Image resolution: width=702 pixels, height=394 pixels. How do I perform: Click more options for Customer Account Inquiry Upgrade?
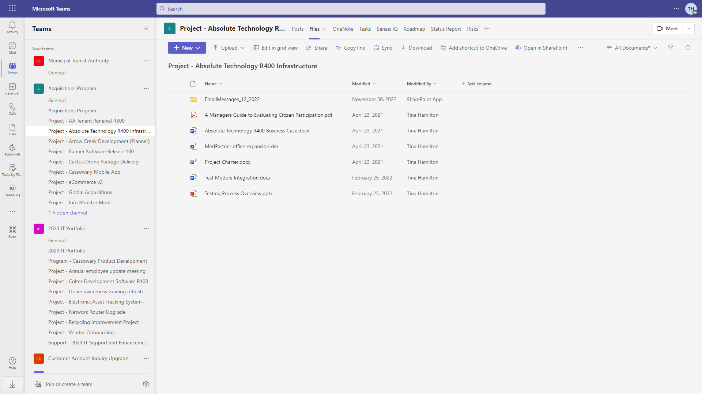pyautogui.click(x=146, y=359)
